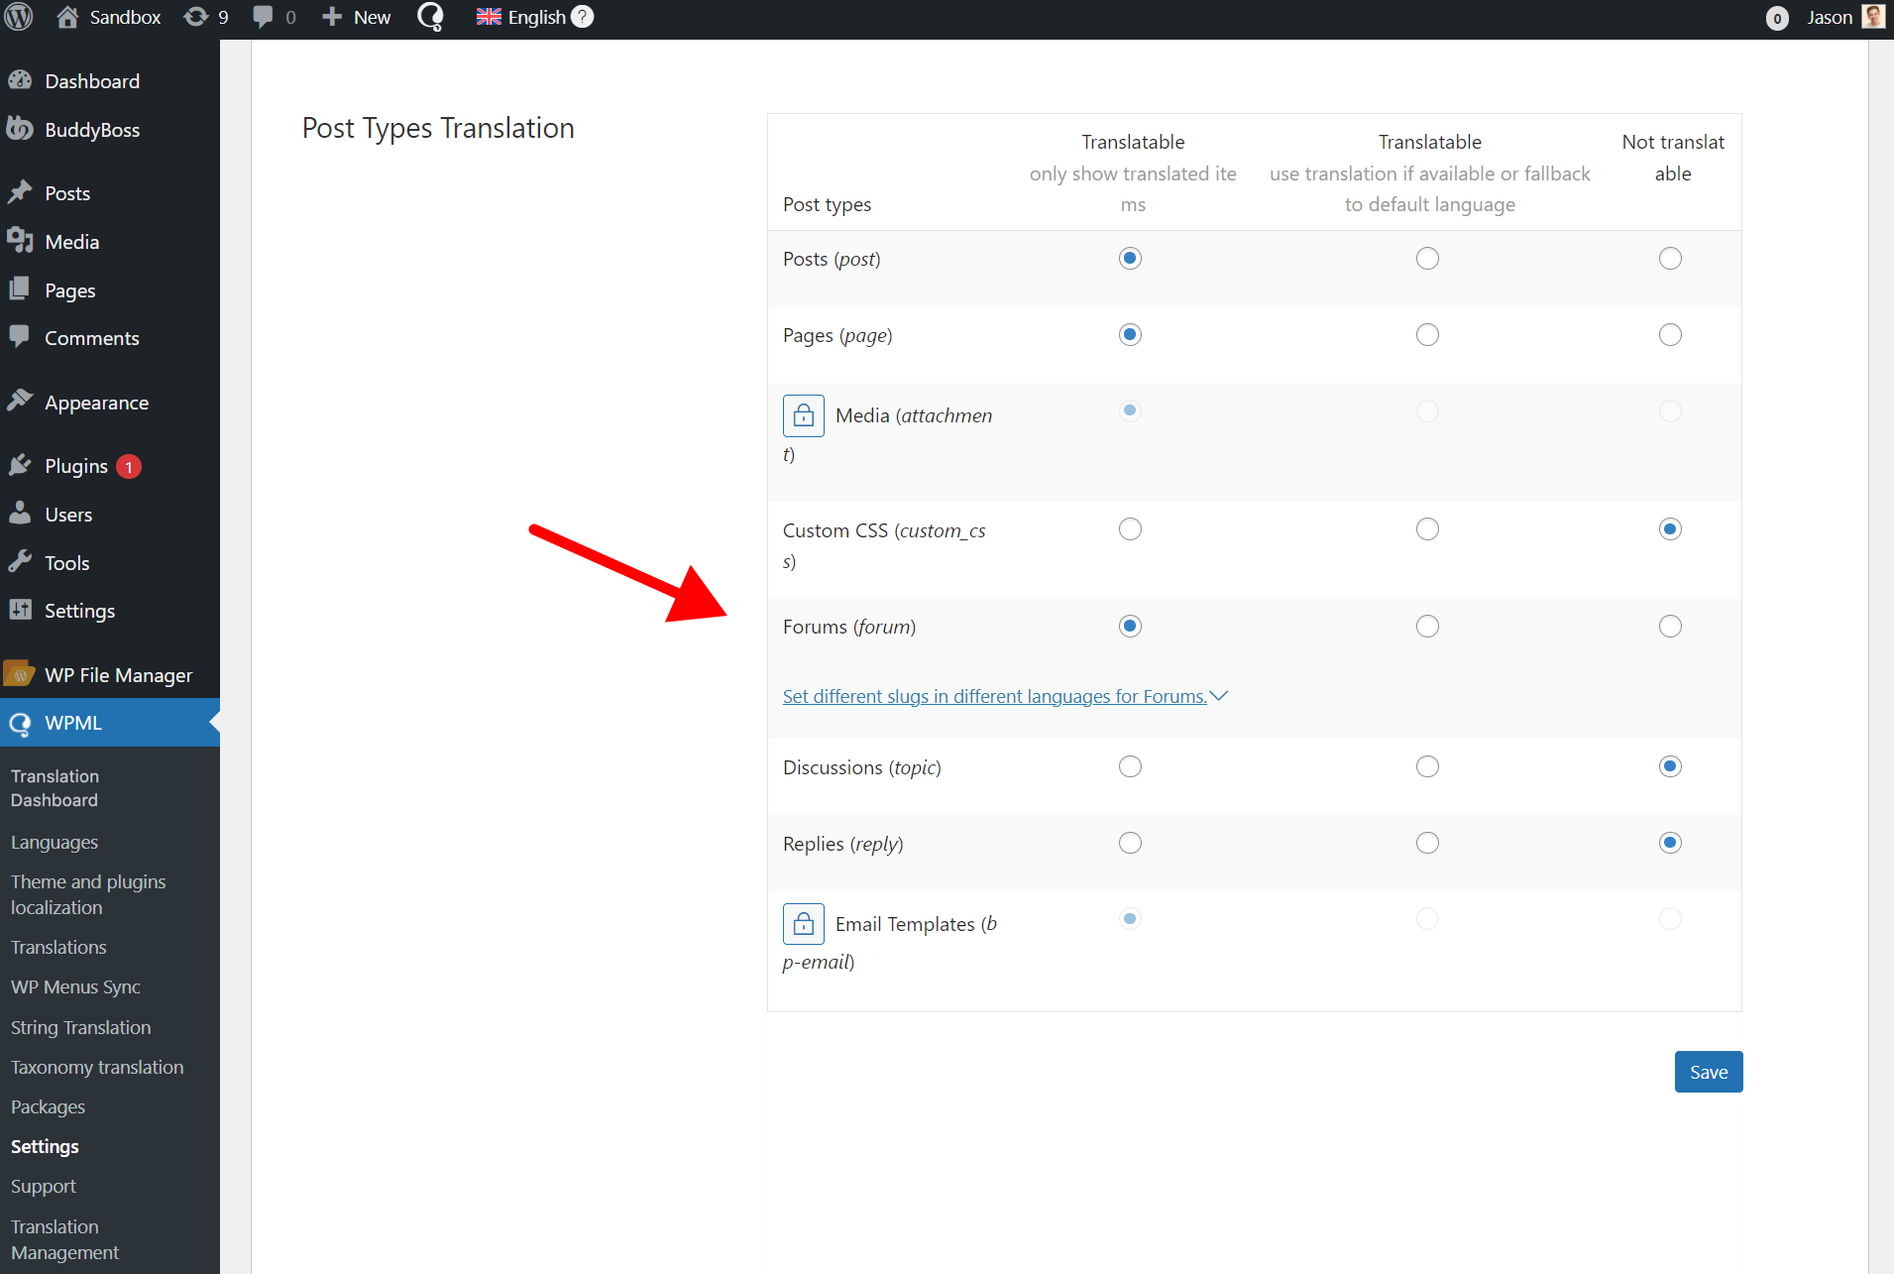Click Jason's avatar thumbnail
Viewport: 1894px width, 1274px height.
(1873, 17)
